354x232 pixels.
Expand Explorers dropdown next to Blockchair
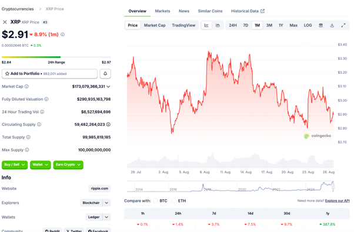point(106,203)
